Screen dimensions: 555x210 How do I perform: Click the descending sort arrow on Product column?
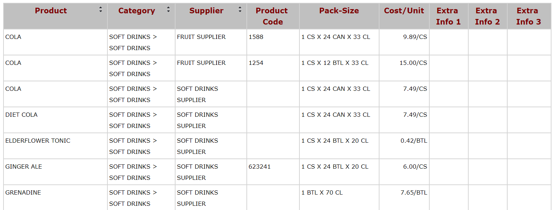click(101, 12)
